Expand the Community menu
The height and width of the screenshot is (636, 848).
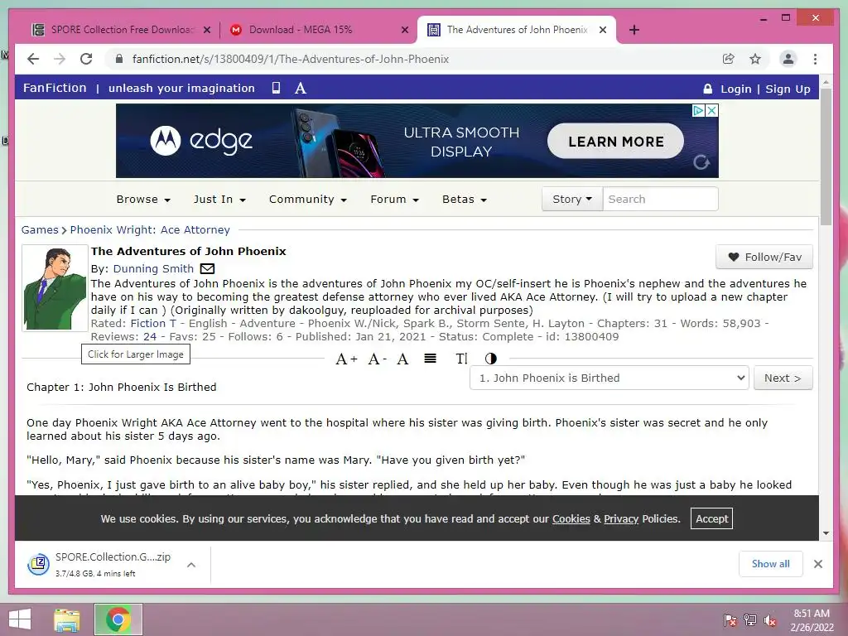(308, 199)
